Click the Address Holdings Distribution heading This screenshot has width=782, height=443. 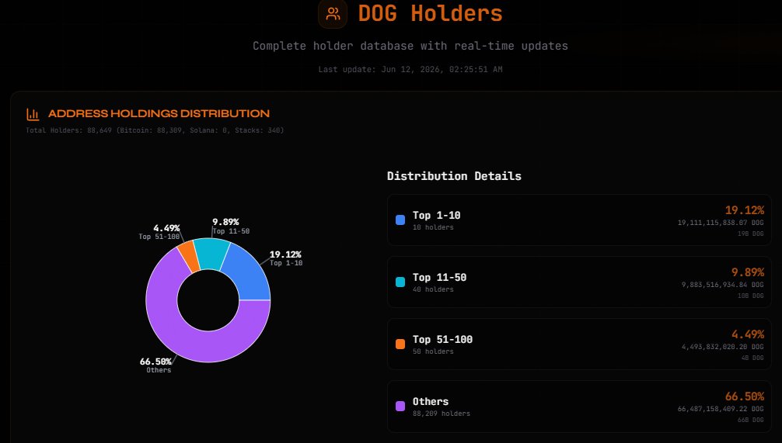[x=159, y=113]
